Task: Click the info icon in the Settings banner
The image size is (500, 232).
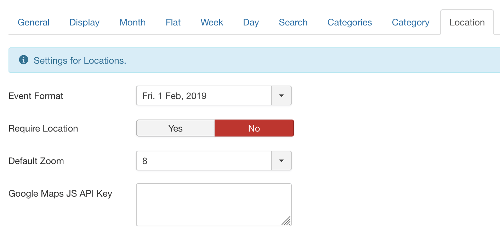Action: pos(24,60)
